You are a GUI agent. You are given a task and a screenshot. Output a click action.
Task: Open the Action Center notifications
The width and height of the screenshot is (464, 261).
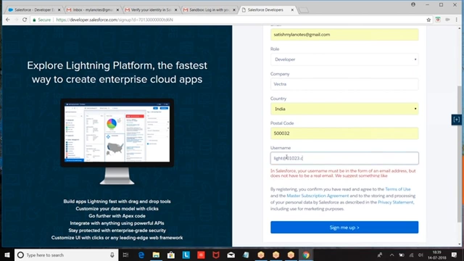tap(454, 255)
